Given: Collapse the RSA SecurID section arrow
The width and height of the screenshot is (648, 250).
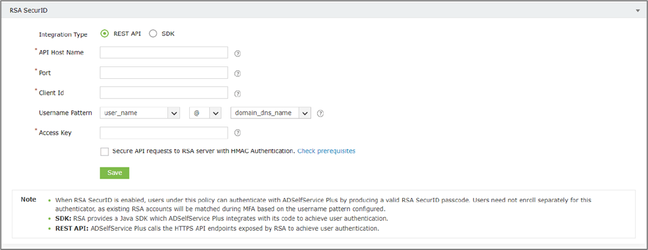Looking at the screenshot, I should coord(637,11).
